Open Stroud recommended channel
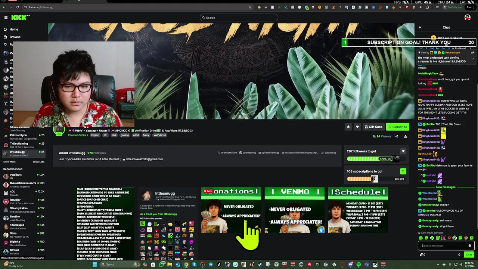The image size is (478, 269). [x=24, y=251]
